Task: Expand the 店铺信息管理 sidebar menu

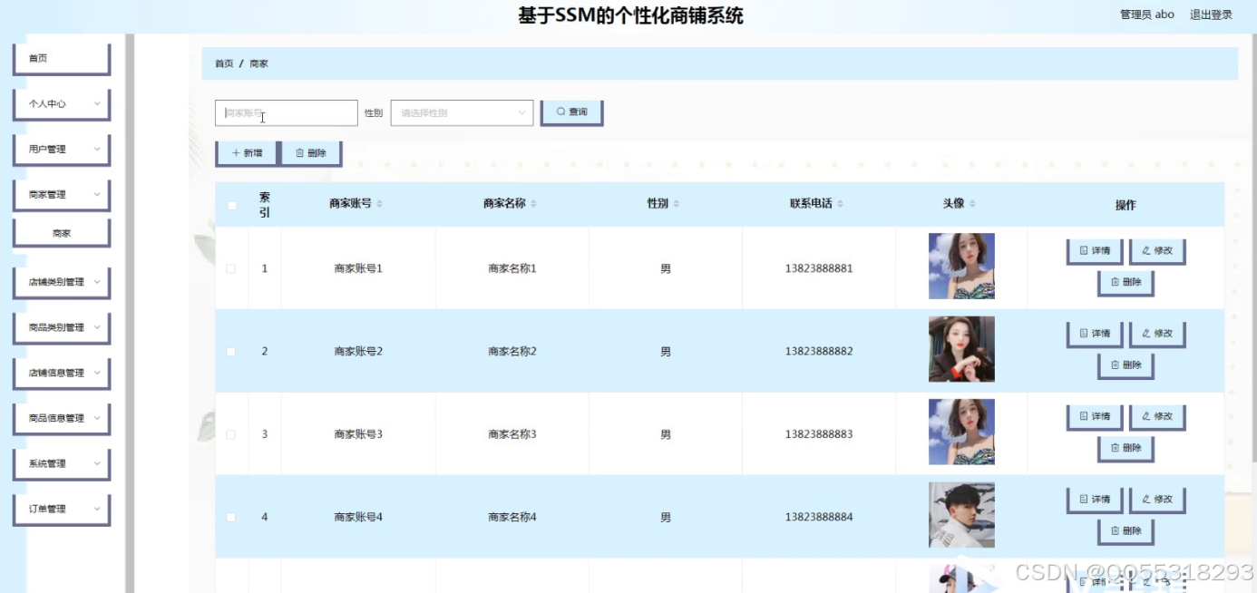Action: click(62, 373)
